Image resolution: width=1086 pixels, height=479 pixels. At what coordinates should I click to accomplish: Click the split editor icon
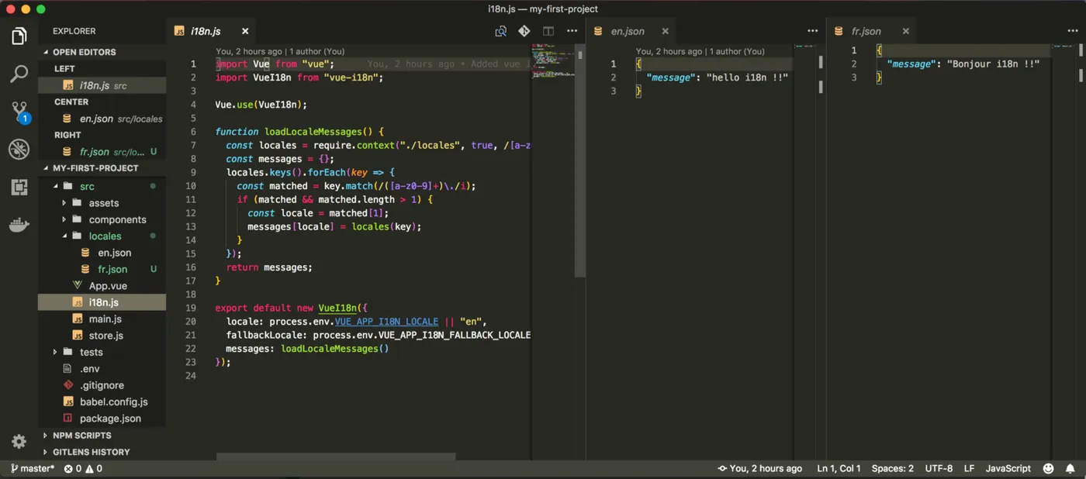pyautogui.click(x=548, y=31)
